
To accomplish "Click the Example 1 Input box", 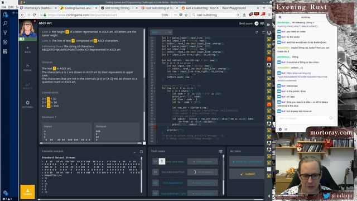I will pyautogui.click(x=67, y=132).
